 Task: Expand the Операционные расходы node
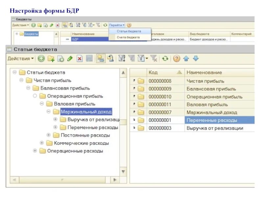click(x=35, y=151)
